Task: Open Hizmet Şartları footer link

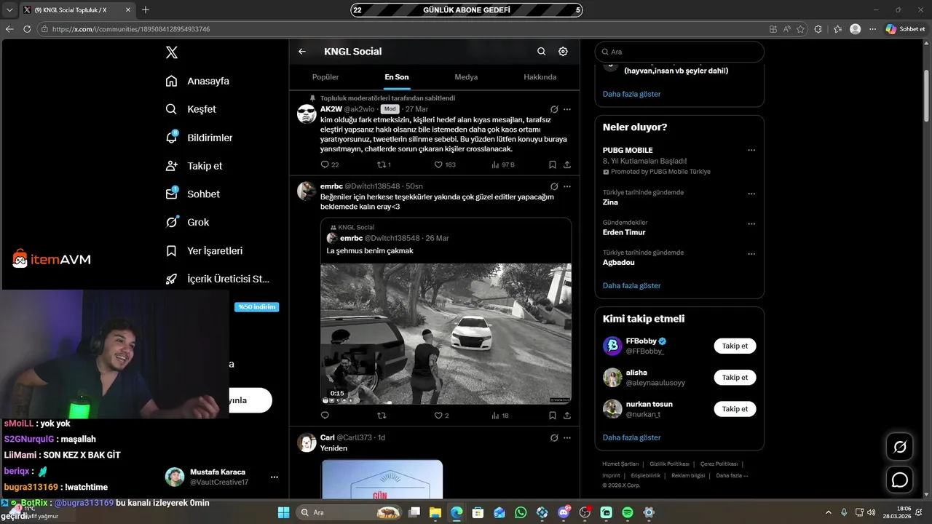Action: click(620, 464)
